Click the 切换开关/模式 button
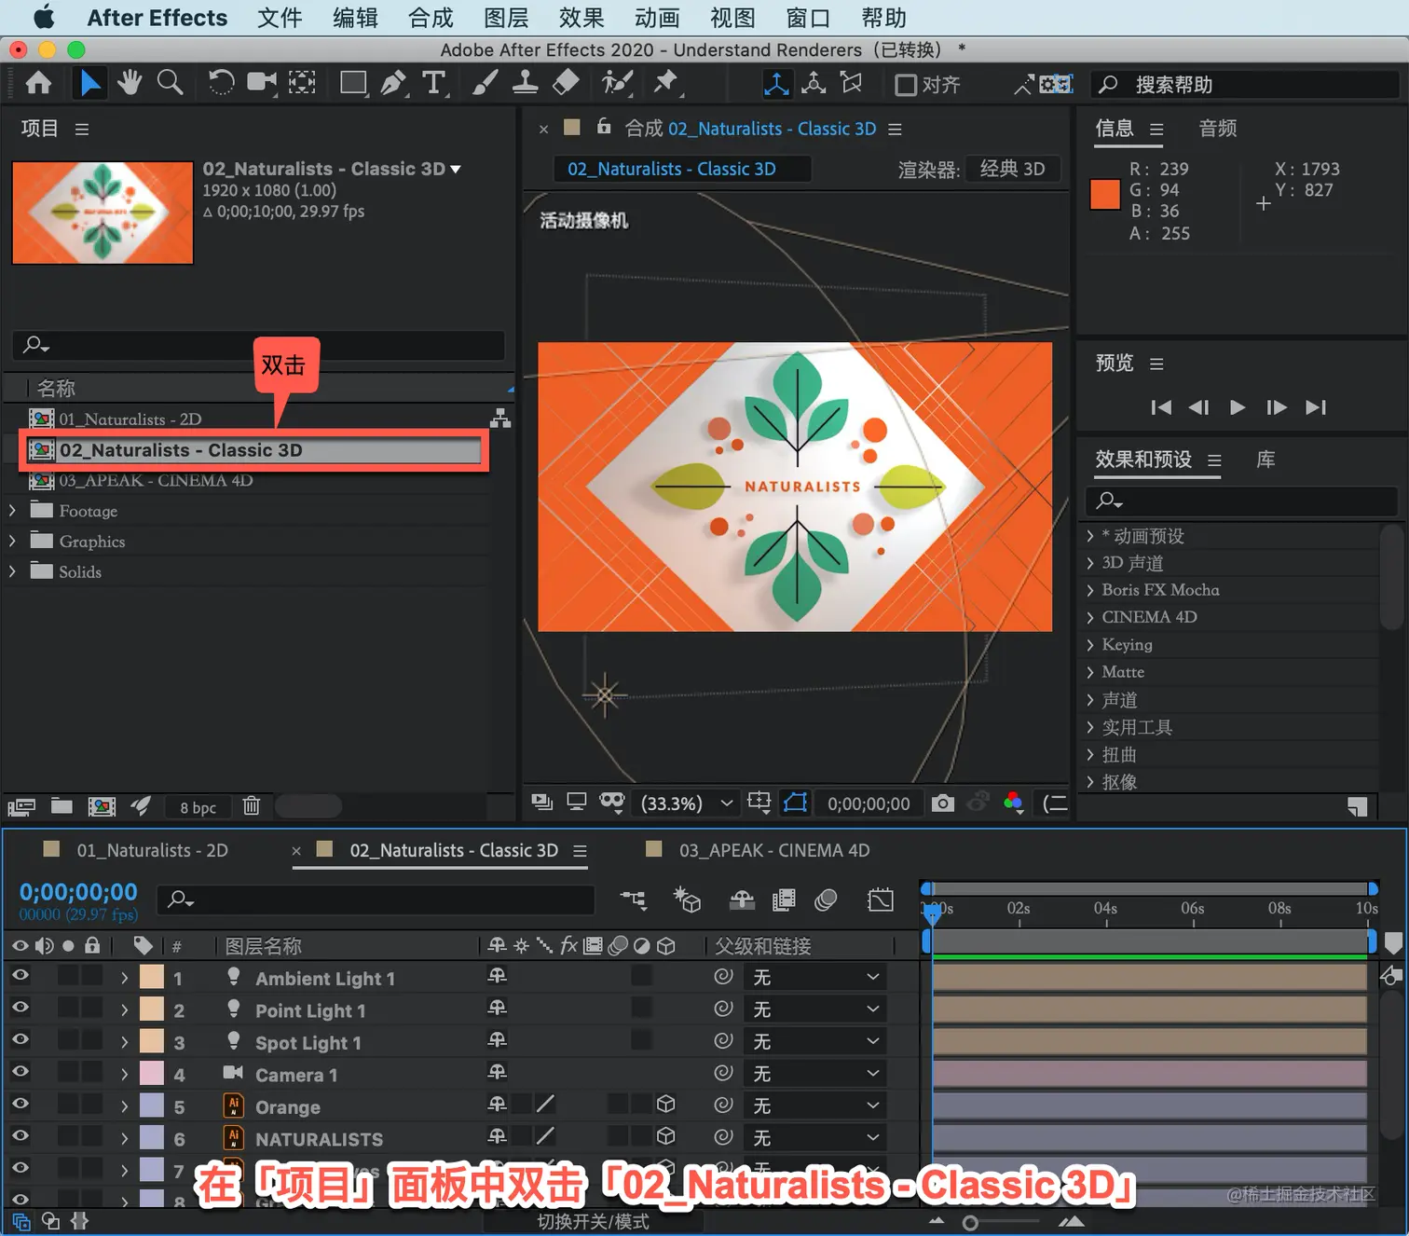Viewport: 1409px width, 1236px height. click(x=594, y=1222)
